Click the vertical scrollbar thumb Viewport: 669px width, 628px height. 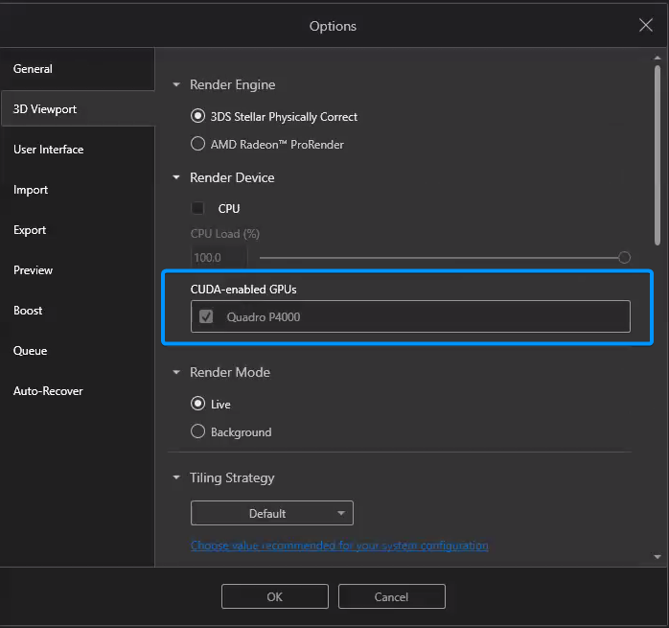coord(657,155)
